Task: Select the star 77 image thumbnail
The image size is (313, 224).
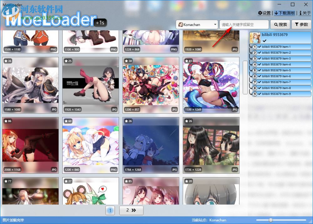Action: [30, 191]
